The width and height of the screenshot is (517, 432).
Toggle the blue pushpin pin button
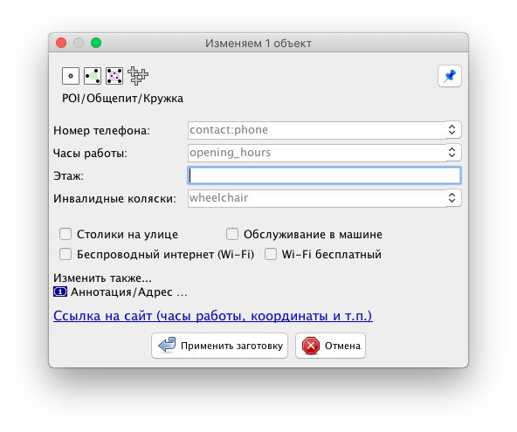450,76
